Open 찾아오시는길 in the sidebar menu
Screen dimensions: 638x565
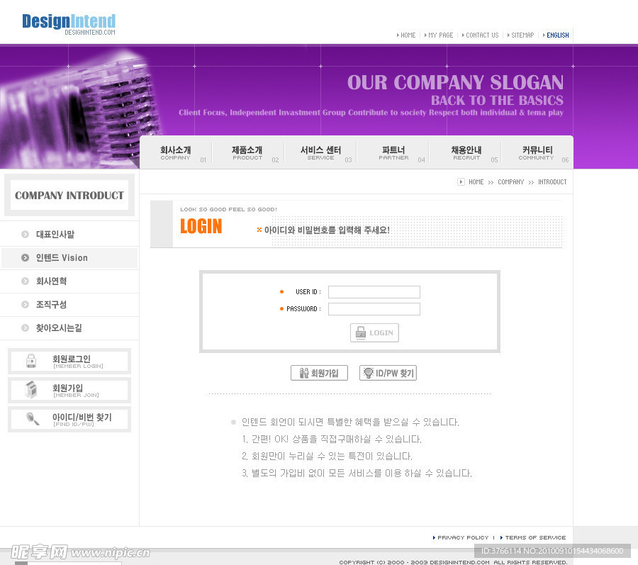click(59, 328)
